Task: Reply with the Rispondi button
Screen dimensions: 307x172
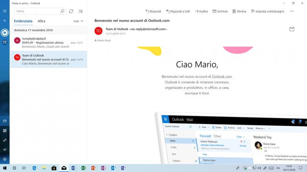Action: click(x=153, y=11)
